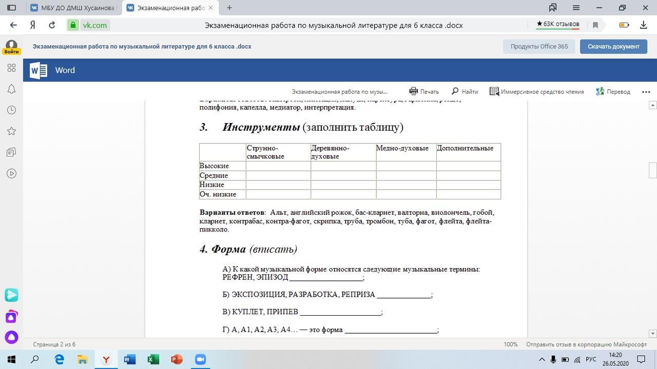Open Zoom from the taskbar
657x369 pixels.
click(200, 359)
